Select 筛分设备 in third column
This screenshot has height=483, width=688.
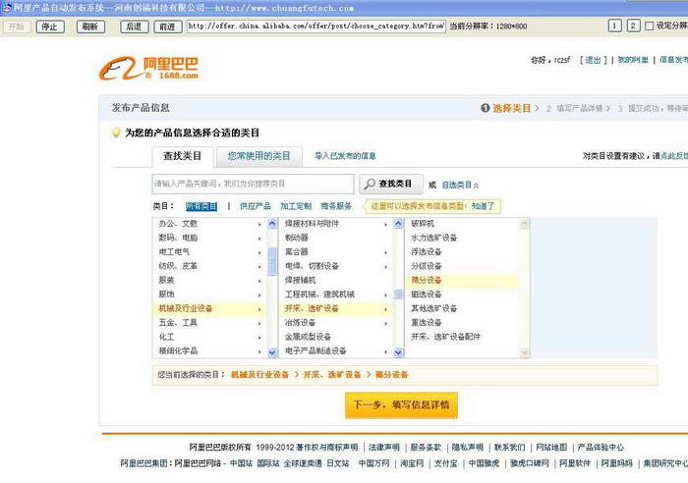(x=462, y=280)
